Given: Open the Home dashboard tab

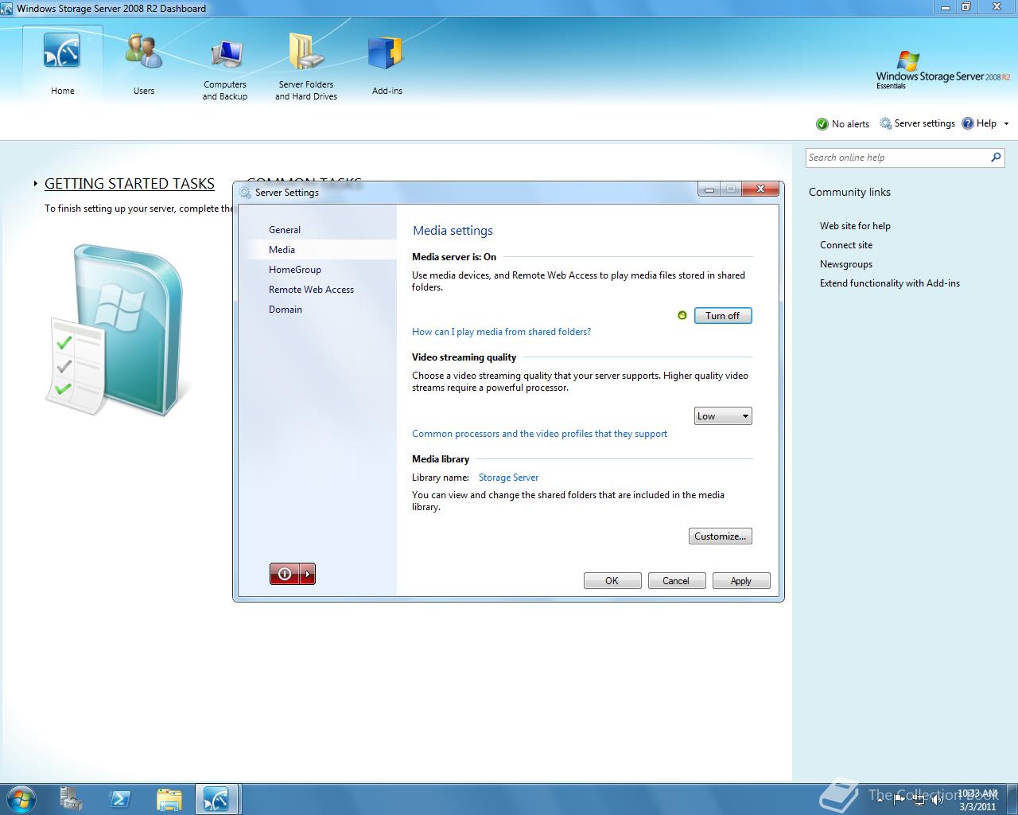Looking at the screenshot, I should [63, 65].
